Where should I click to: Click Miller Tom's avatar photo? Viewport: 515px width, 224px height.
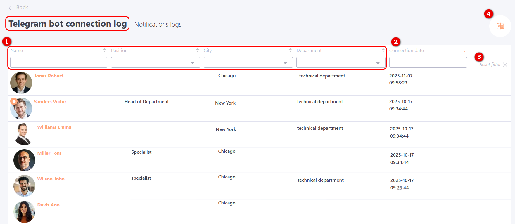tap(24, 160)
